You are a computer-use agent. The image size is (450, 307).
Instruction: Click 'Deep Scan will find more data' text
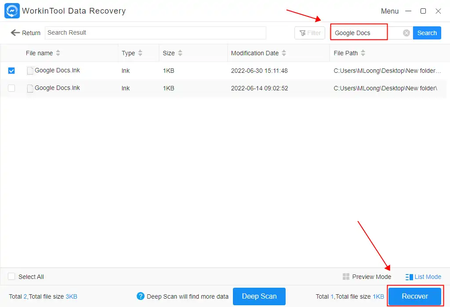tap(187, 296)
